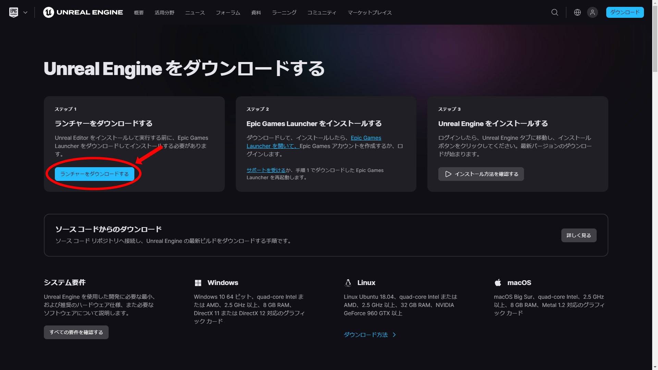Open the マーケットプレイス menu item
Image resolution: width=658 pixels, height=370 pixels.
coord(370,13)
